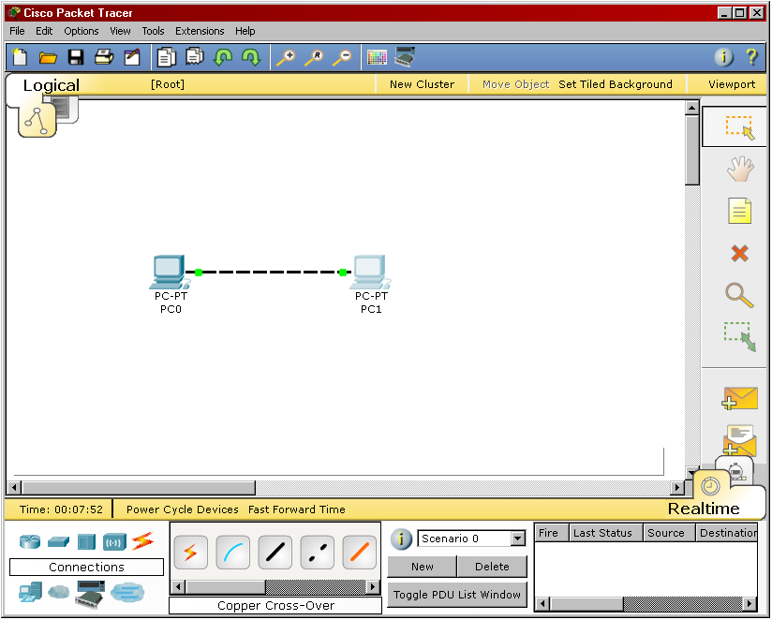
Task: Pick the Console cable connection
Action: pyautogui.click(x=233, y=553)
